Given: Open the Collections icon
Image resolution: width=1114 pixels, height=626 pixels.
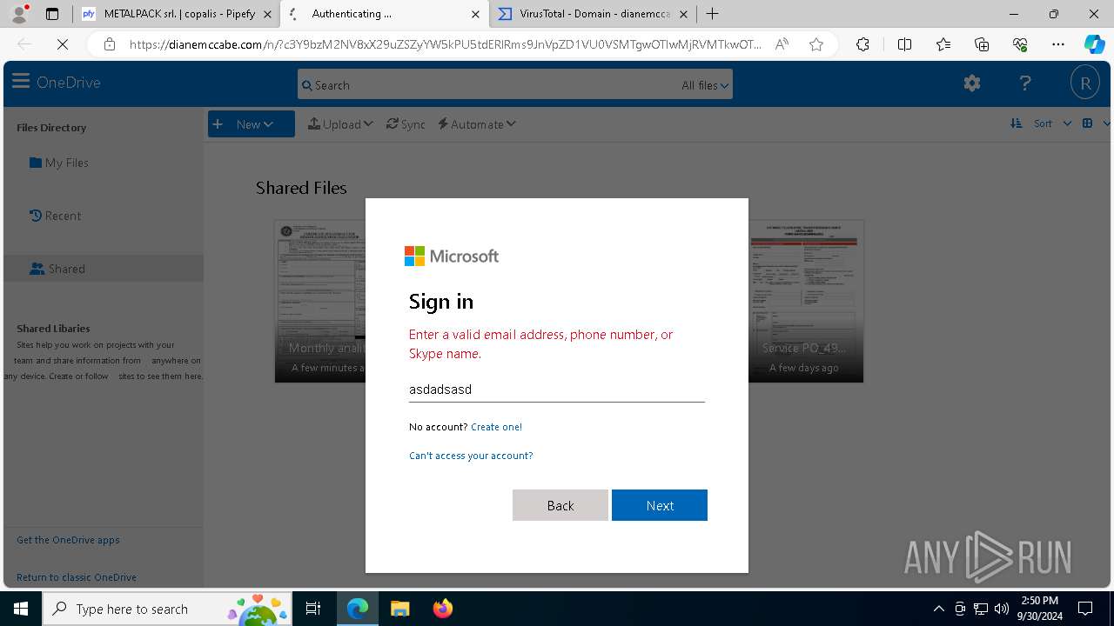Looking at the screenshot, I should coord(982,44).
